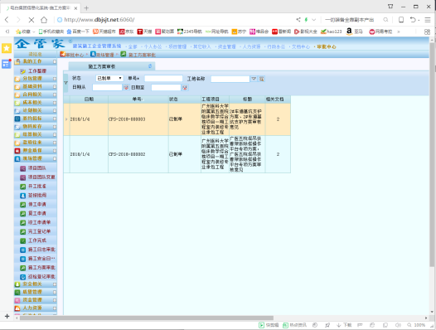Click the search magnifier in browser search box
The image size is (436, 330).
click(385, 20)
